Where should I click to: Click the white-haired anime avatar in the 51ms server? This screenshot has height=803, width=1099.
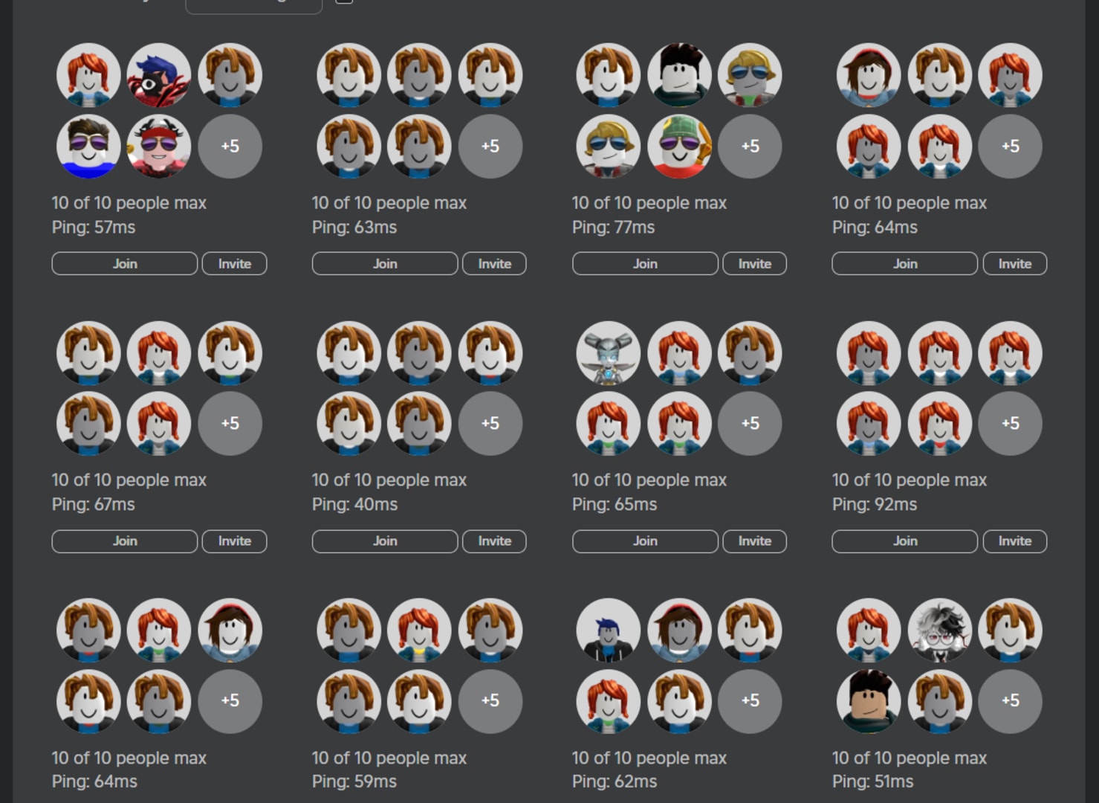click(939, 629)
